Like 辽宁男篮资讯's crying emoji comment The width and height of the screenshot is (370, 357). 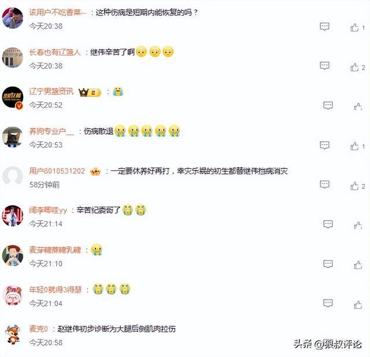[358, 106]
